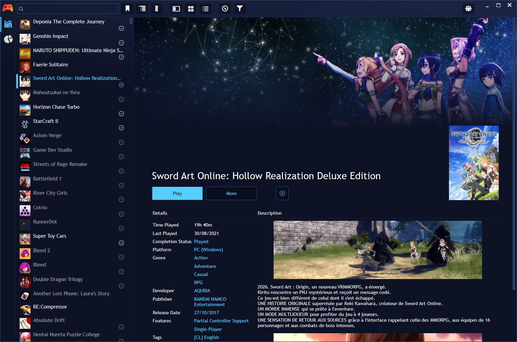517x342 pixels.
Task: Click River City Girls status icon
Action: (121, 199)
